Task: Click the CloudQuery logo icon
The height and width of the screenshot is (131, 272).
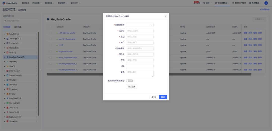Action: click(4, 3)
